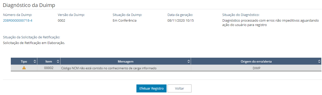This screenshot has height=95, width=322.
Task: Click sort arrows for Origem do erro/alerta
Action: tap(319, 62)
